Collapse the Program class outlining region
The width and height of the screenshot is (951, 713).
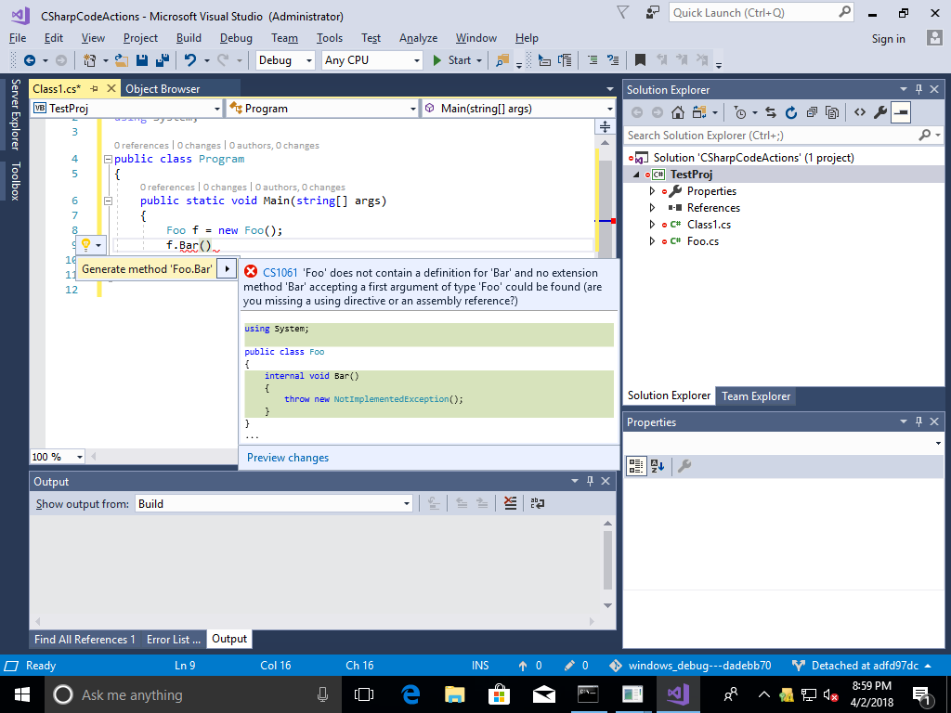108,160
